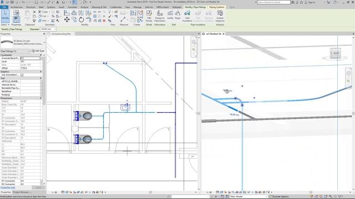Open the Diameter dropdown in options bar
The height and width of the screenshot is (199, 355).
(x=54, y=29)
